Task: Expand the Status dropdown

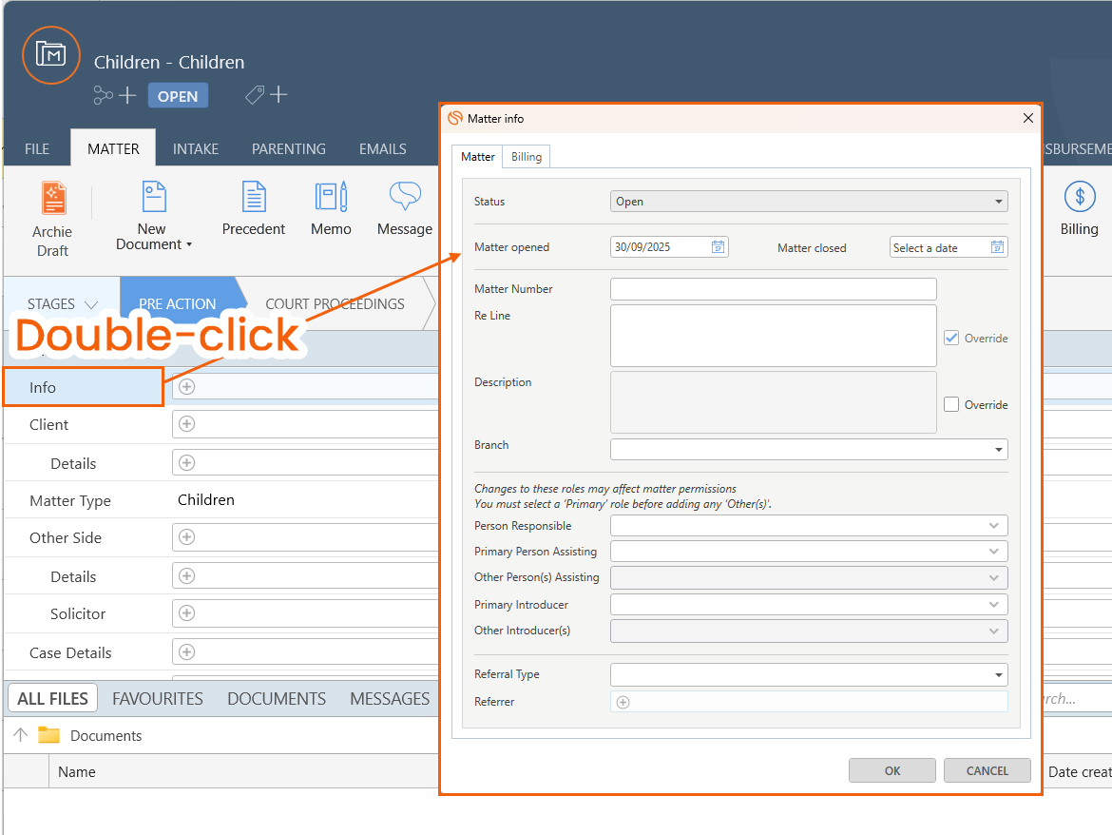Action: click(x=998, y=202)
